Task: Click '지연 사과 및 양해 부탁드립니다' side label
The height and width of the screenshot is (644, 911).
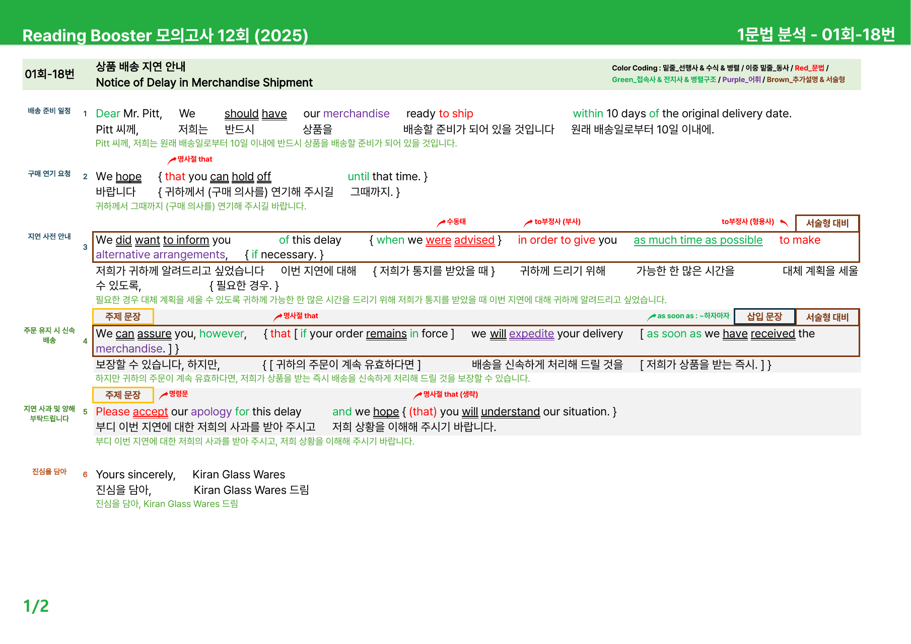Action: 49,414
